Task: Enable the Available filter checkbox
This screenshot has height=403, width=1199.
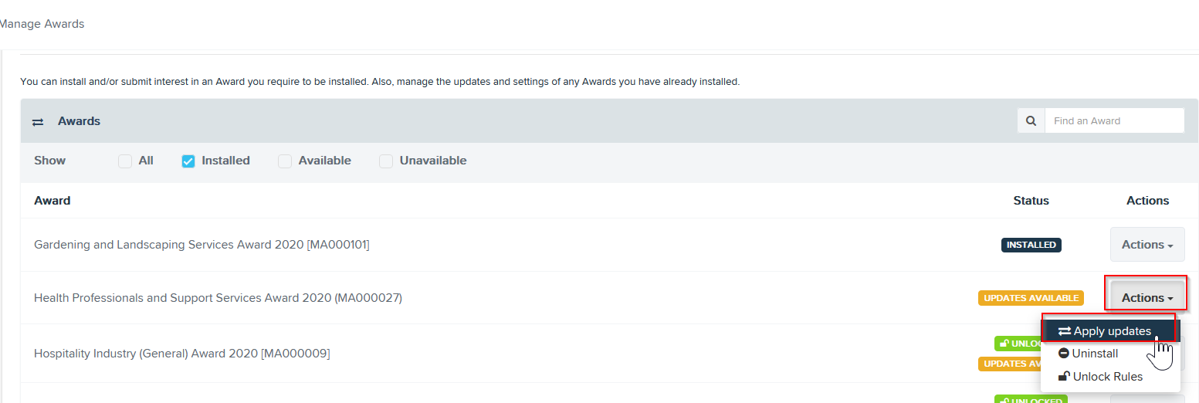Action: (x=285, y=161)
